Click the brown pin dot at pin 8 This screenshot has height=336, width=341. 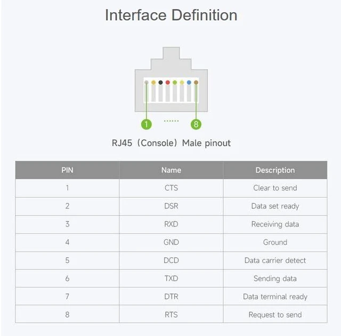coord(196,83)
